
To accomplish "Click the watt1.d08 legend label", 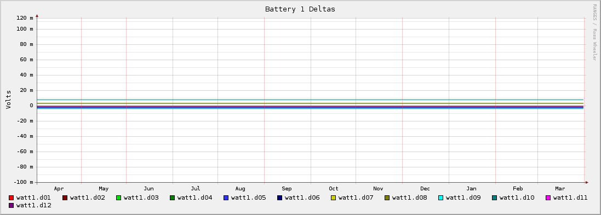I will [409, 198].
